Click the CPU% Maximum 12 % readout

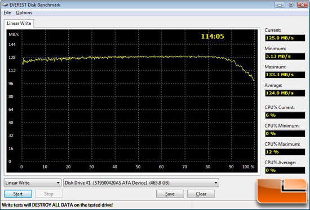(x=285, y=152)
